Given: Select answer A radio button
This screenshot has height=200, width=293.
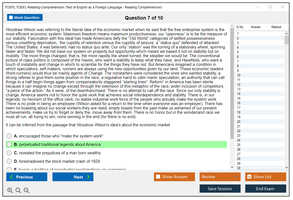Looking at the screenshot, I should [9, 136].
